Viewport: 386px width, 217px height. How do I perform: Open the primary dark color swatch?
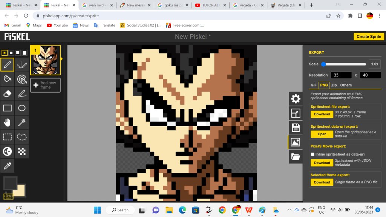pyautogui.click(x=9, y=183)
